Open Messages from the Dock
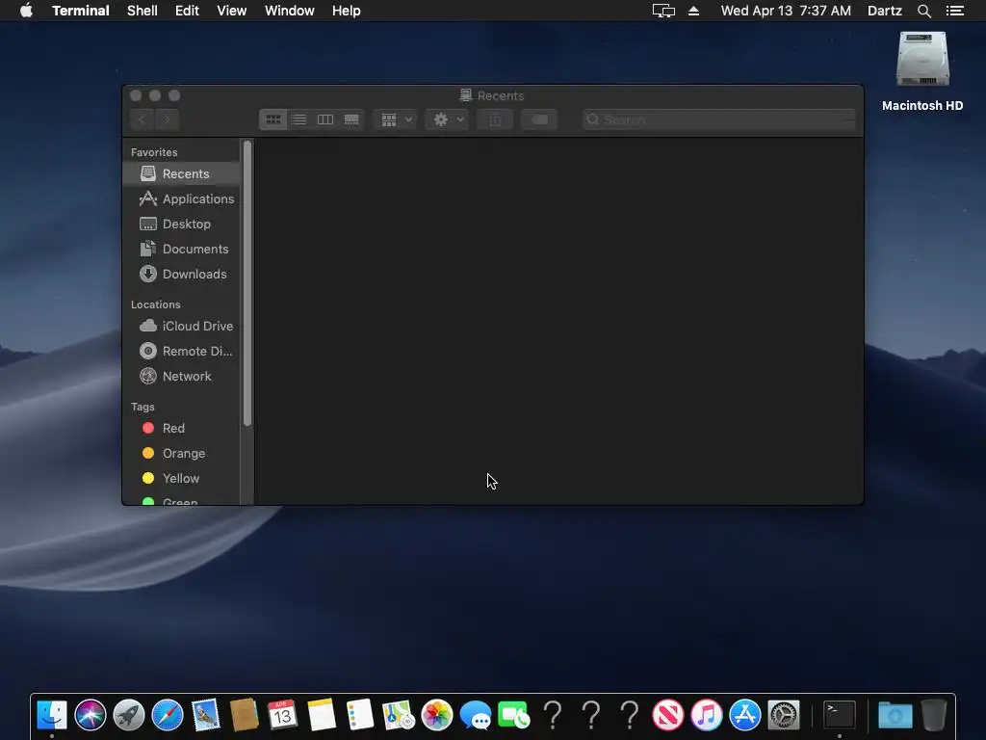This screenshot has width=986, height=740. (x=476, y=715)
